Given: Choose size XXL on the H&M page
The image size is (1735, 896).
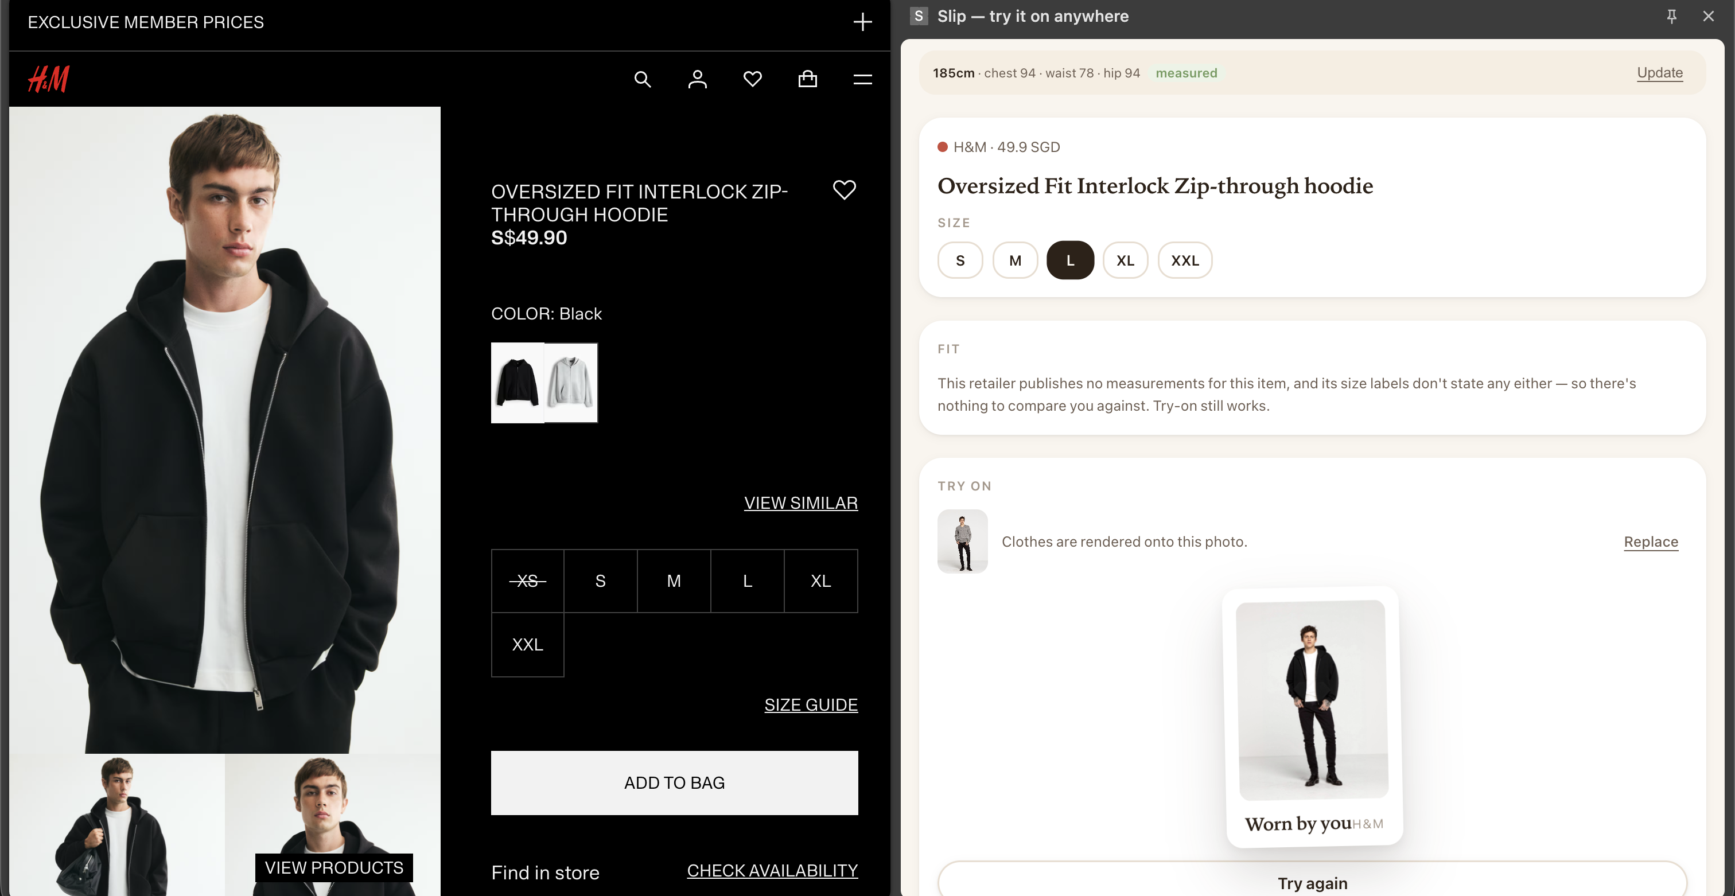Looking at the screenshot, I should tap(527, 645).
